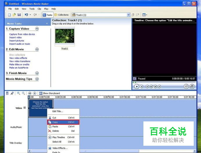Expand the Movie Making Tips section
Screen dimensions: 201x153
click(37, 79)
